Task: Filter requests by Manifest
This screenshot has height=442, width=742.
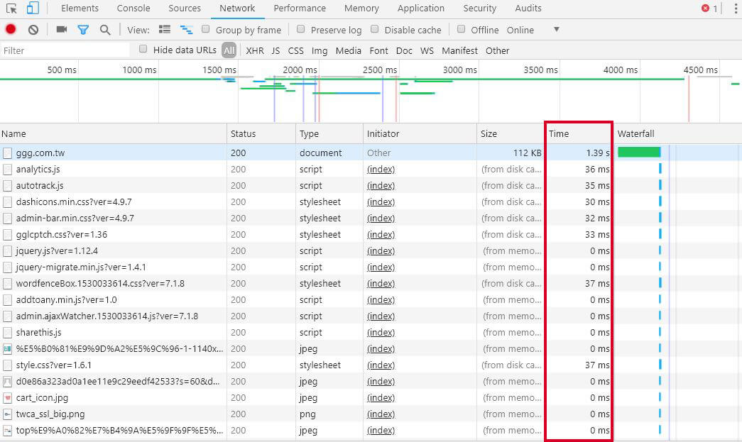Action: 459,50
